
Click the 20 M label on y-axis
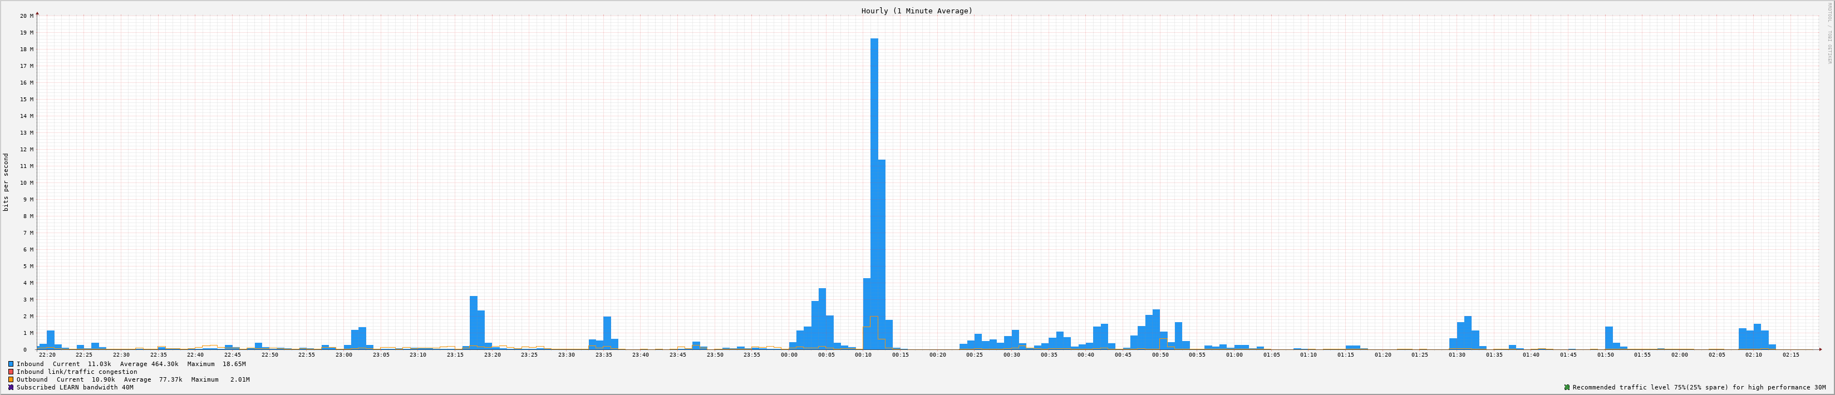[x=26, y=16]
